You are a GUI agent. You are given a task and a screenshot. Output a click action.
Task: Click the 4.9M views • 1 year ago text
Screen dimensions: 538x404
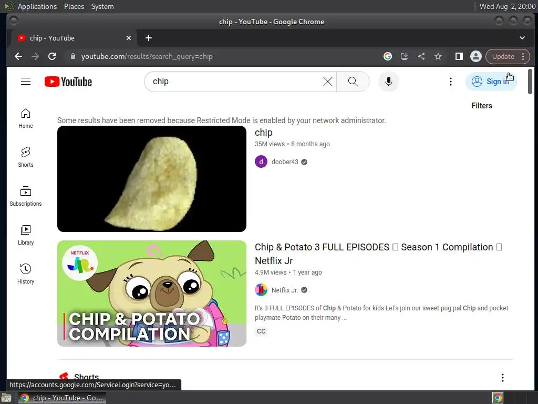click(x=288, y=272)
